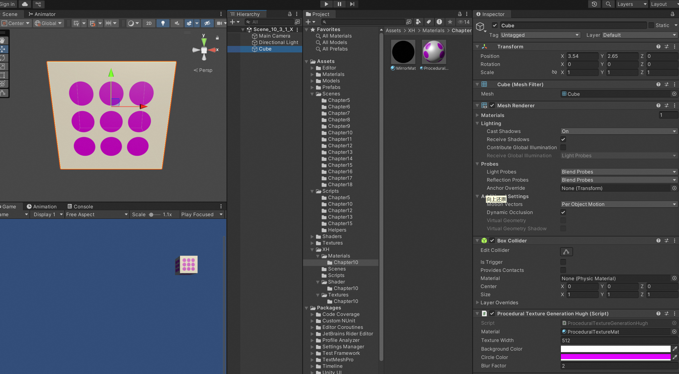This screenshot has height=374, width=679.
Task: Click the Background Color white swatch
Action: click(615, 349)
